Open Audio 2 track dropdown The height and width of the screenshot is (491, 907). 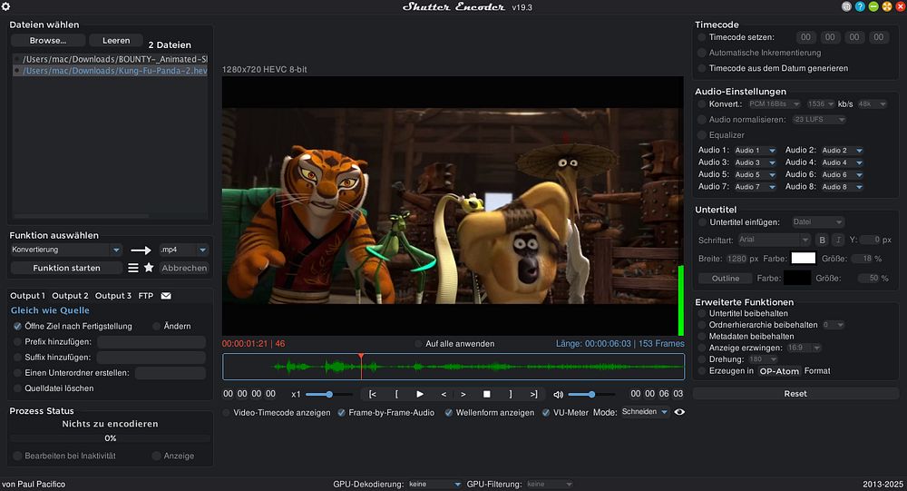(843, 150)
